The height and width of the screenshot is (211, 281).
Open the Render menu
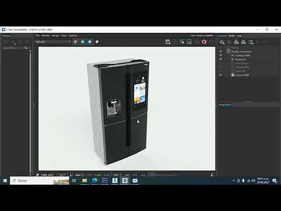click(46, 35)
